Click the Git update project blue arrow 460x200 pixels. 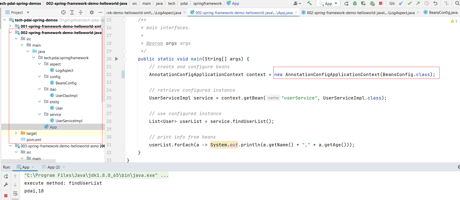click(401, 3)
